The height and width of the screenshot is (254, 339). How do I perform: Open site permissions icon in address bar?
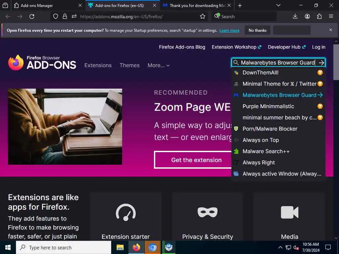point(74,17)
